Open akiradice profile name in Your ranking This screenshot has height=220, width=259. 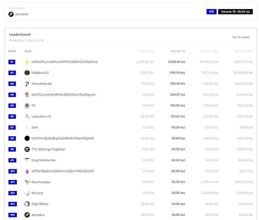pos(22,14)
